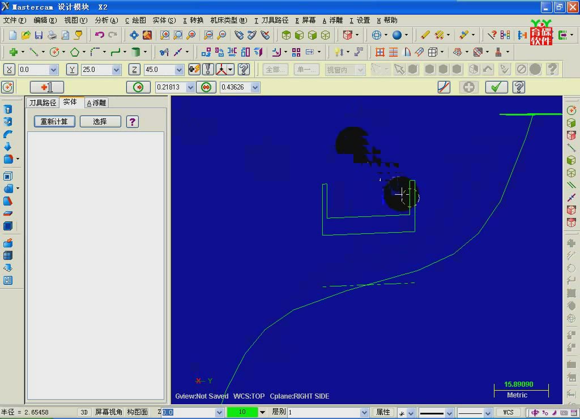
Task: Click the WCS status bar button
Action: pyautogui.click(x=508, y=412)
